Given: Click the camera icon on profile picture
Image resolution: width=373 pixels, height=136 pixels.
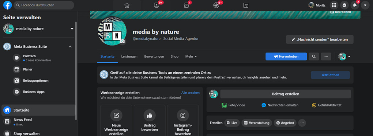Looking at the screenshot, I should [122, 41].
